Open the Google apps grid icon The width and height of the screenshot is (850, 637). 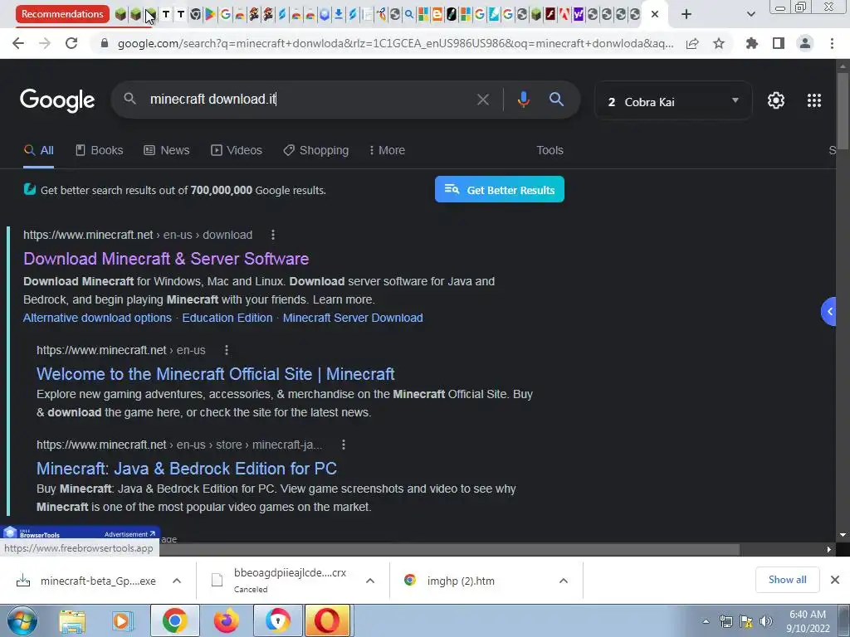pyautogui.click(x=813, y=100)
